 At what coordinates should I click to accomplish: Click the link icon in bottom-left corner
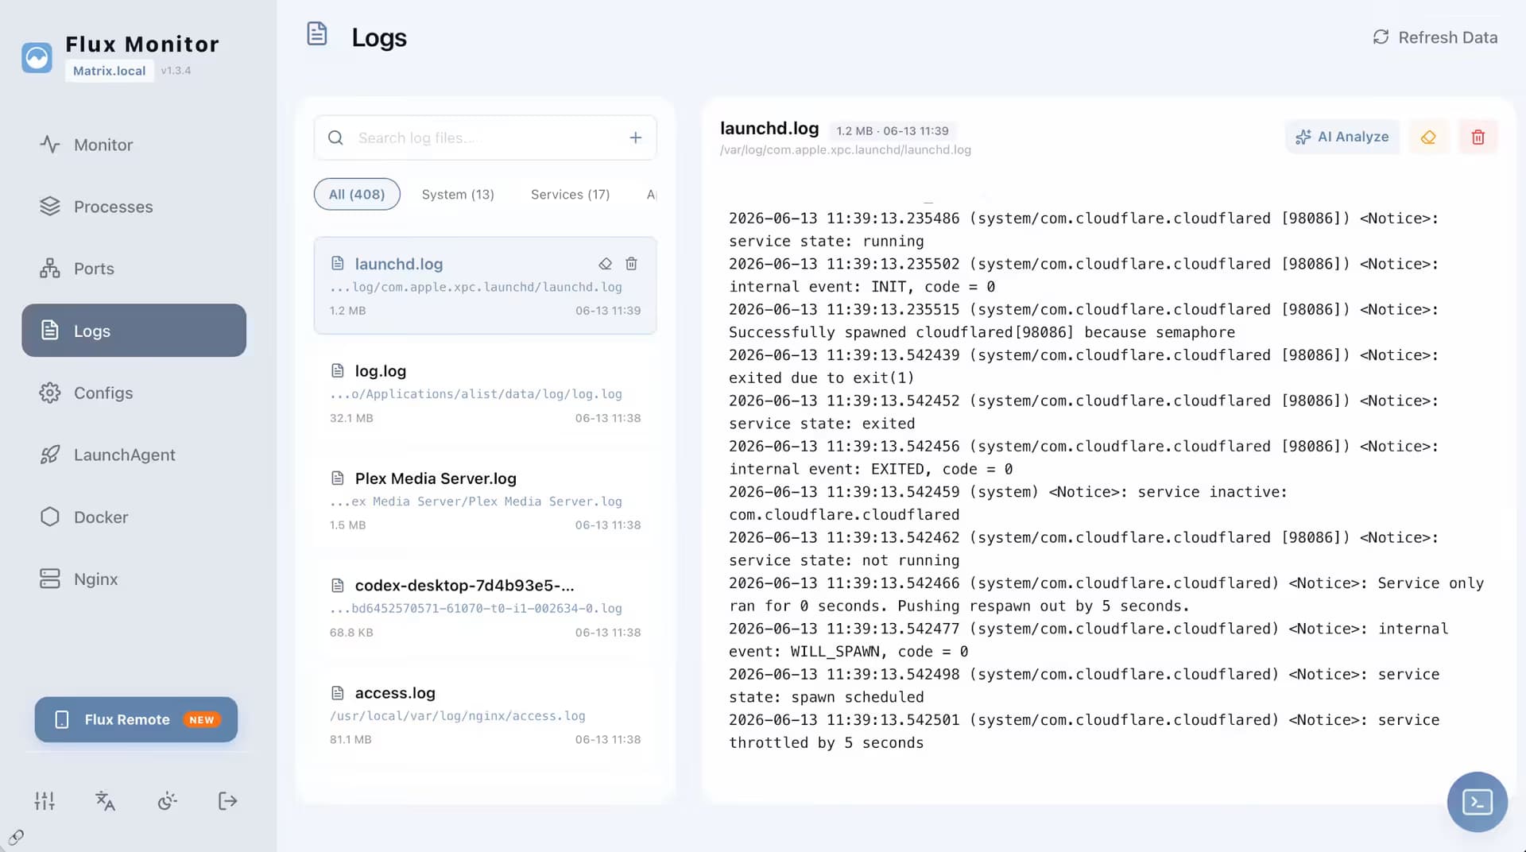click(16, 837)
